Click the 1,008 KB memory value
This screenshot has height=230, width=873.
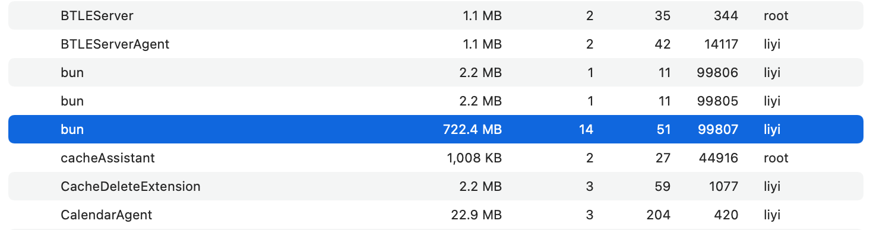click(474, 158)
